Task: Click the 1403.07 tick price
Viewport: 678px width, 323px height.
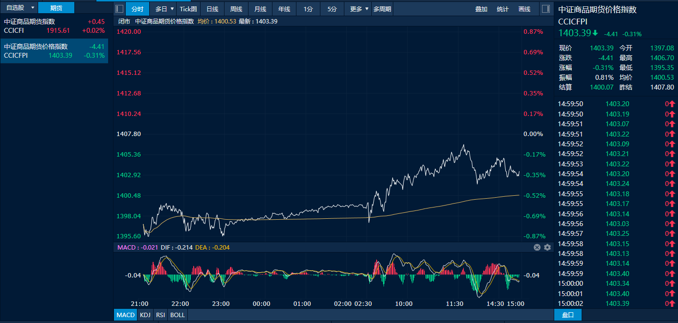Action: pyautogui.click(x=617, y=124)
